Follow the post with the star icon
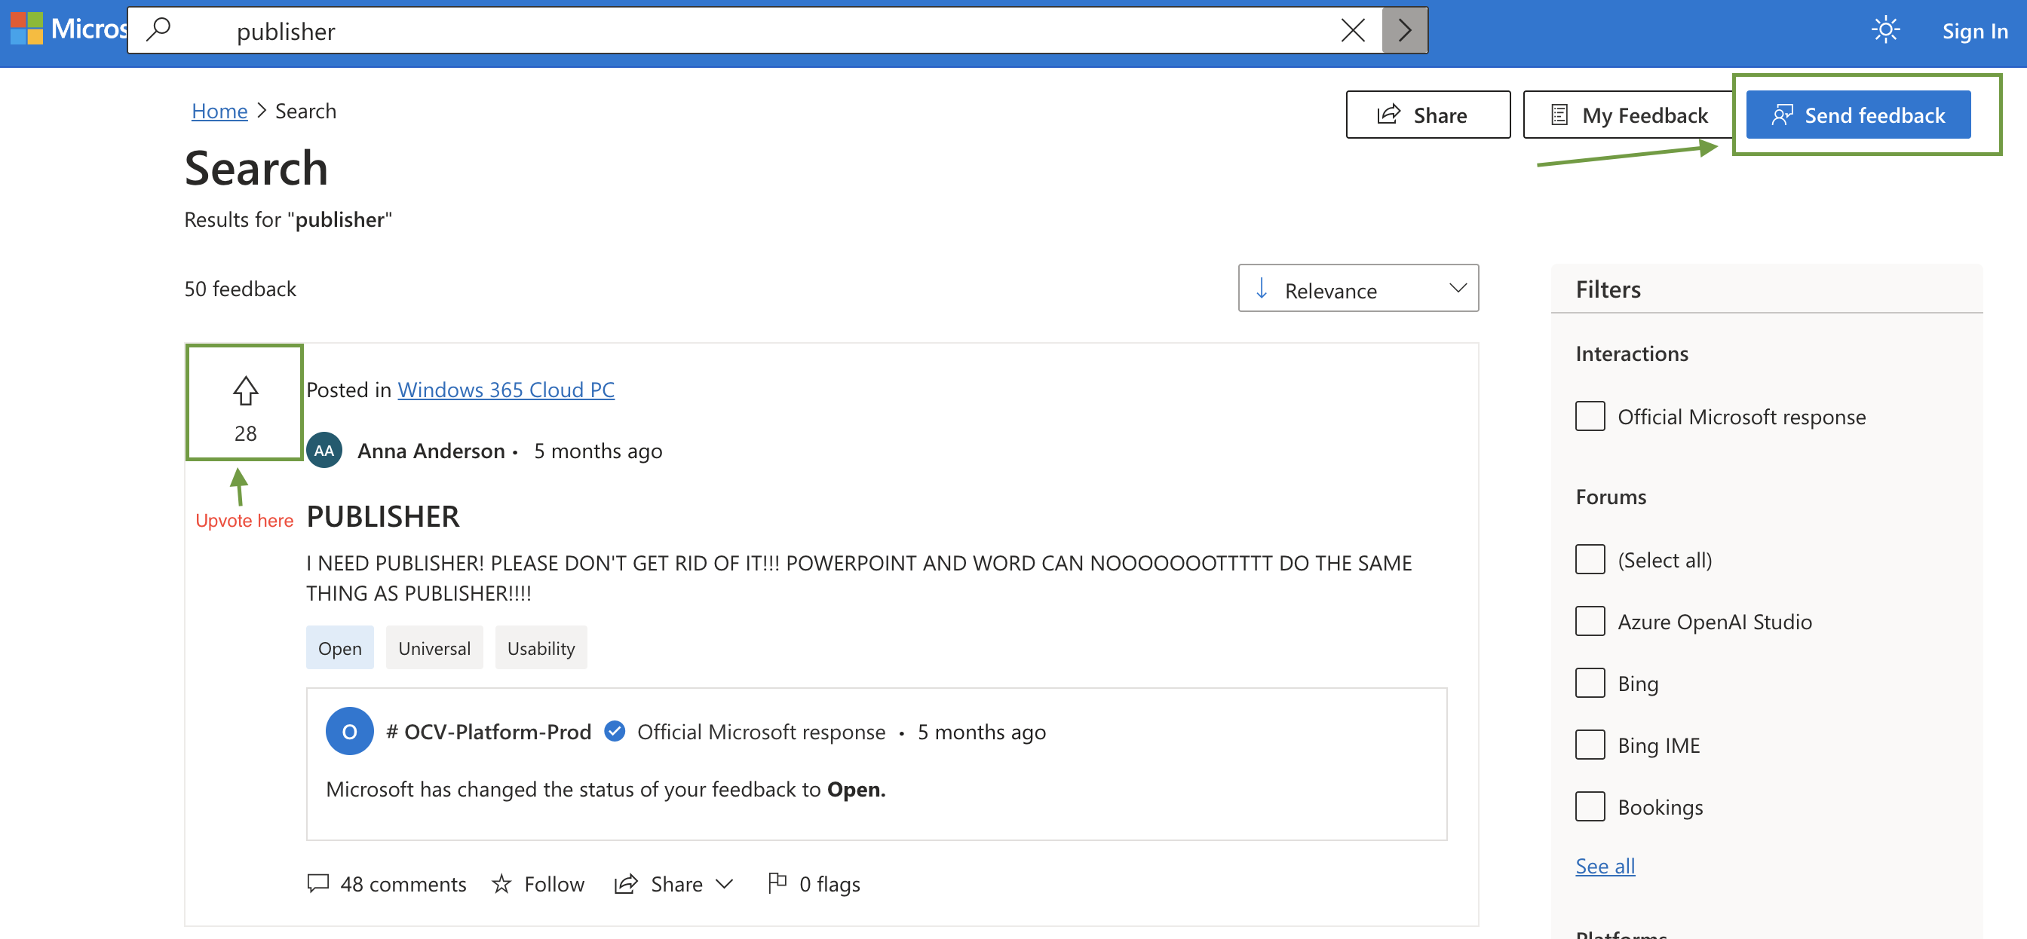This screenshot has height=939, width=2027. point(538,884)
